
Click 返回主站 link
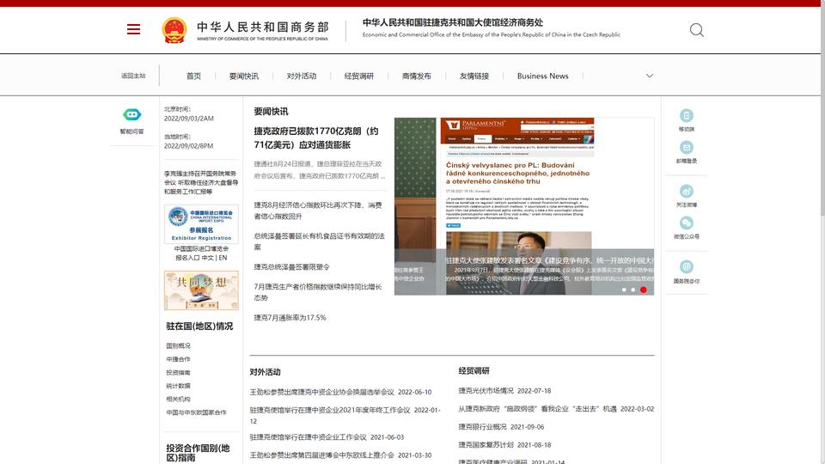click(x=133, y=76)
